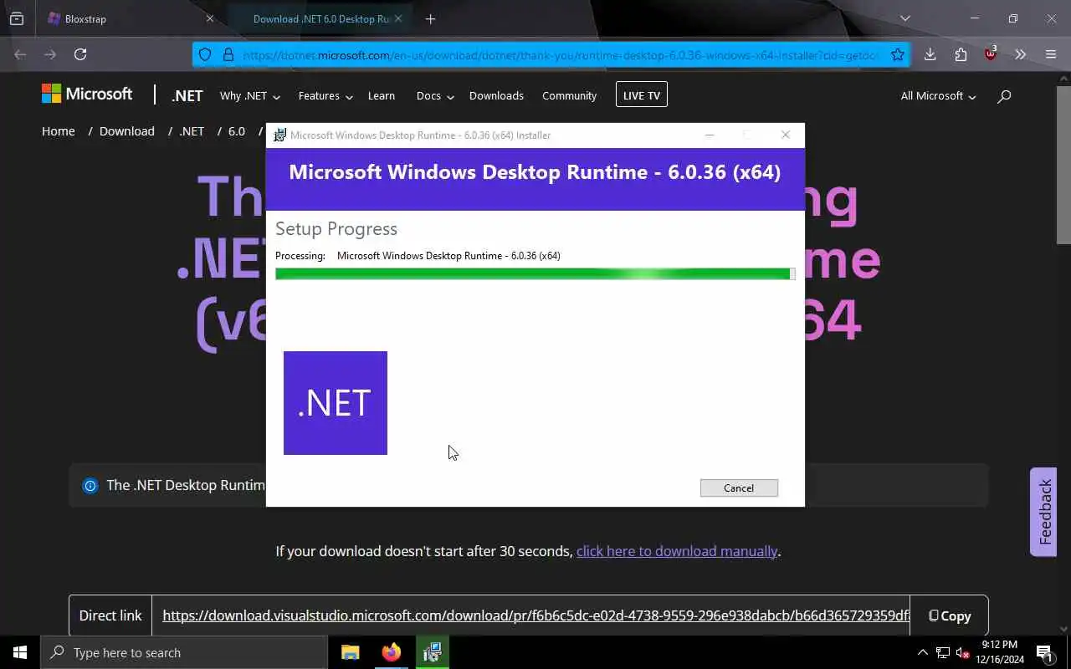Expand the Features menu
This screenshot has height=669, width=1071.
[325, 95]
